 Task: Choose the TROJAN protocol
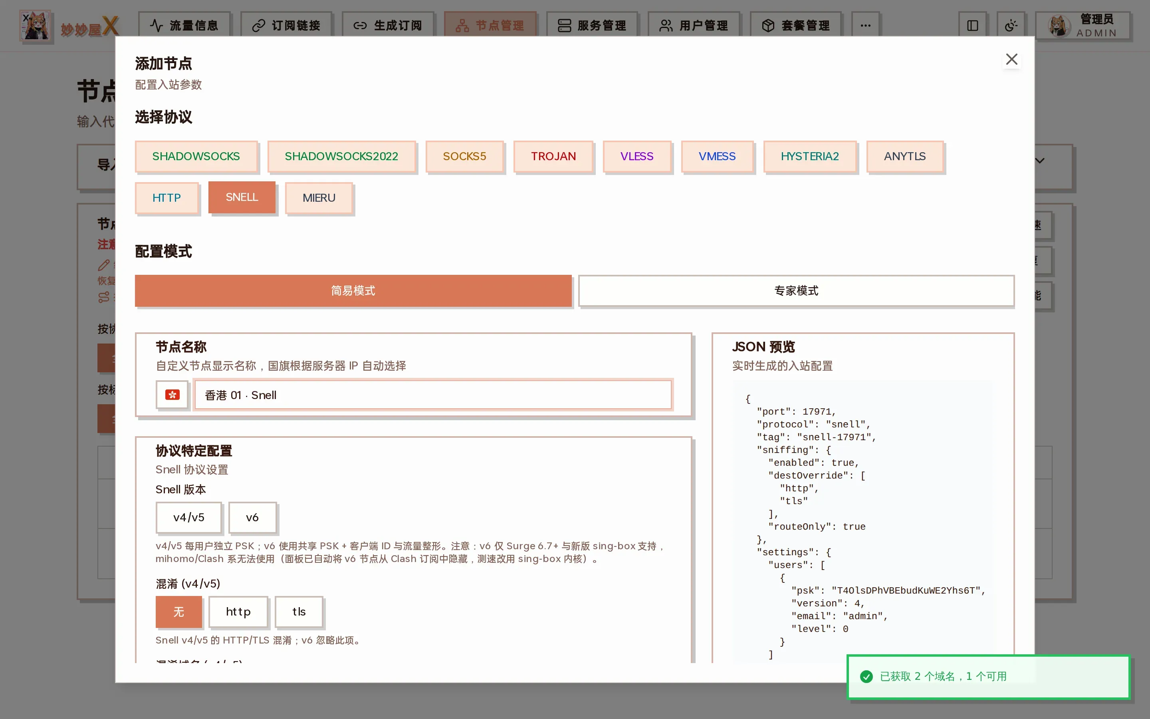pyautogui.click(x=553, y=157)
